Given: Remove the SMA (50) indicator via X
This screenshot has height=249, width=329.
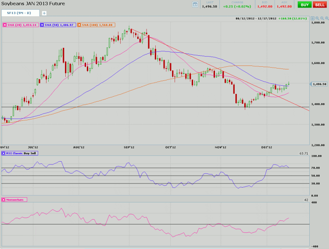Looking at the screenshot, I should click(43, 25).
